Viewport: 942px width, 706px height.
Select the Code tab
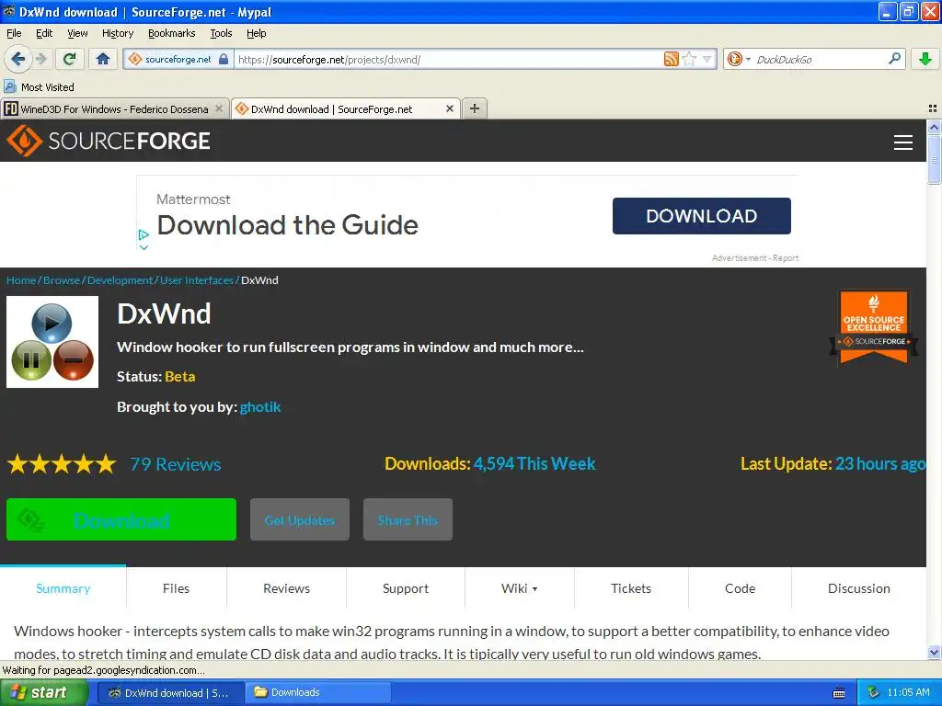741,588
